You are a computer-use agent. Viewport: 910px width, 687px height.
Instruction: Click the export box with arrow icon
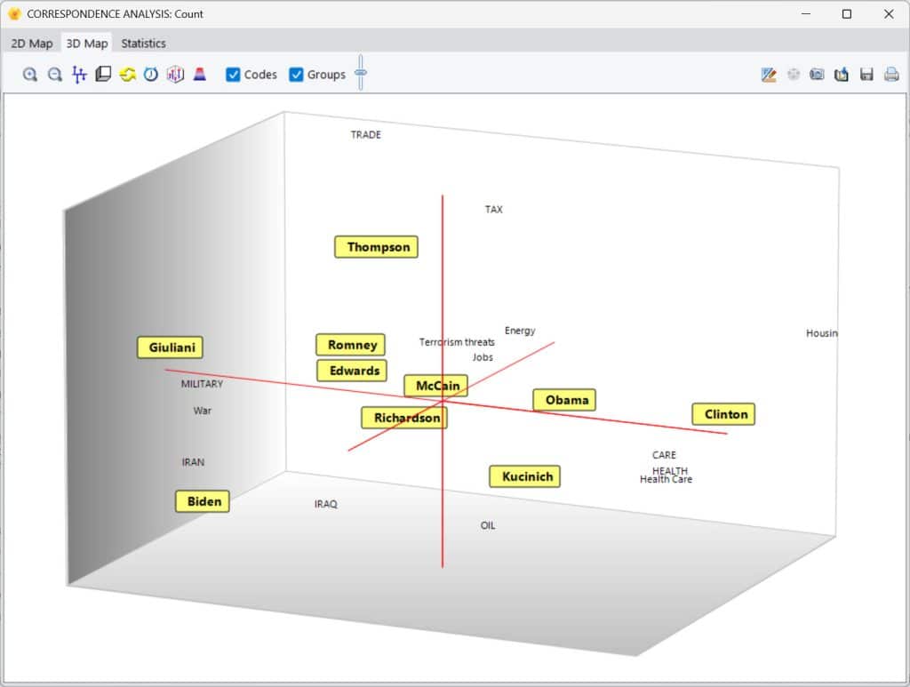pos(842,75)
